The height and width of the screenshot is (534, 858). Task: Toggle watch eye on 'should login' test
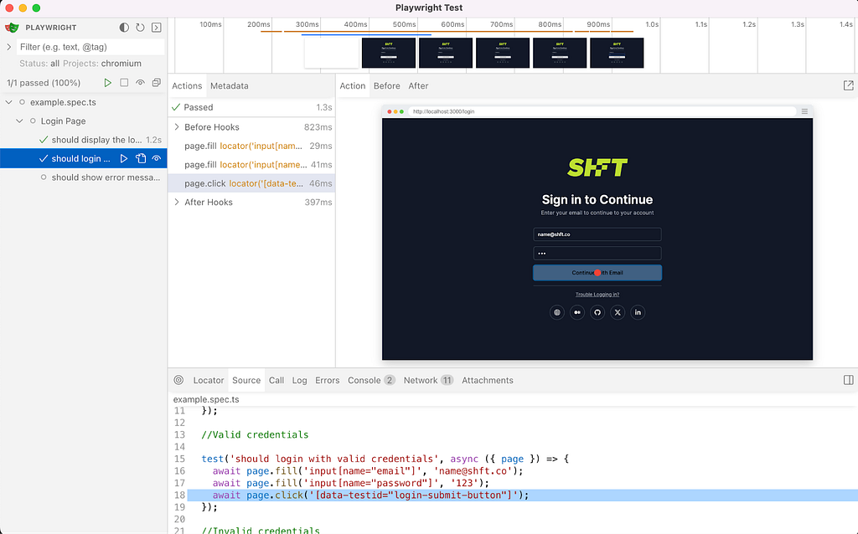(x=157, y=158)
